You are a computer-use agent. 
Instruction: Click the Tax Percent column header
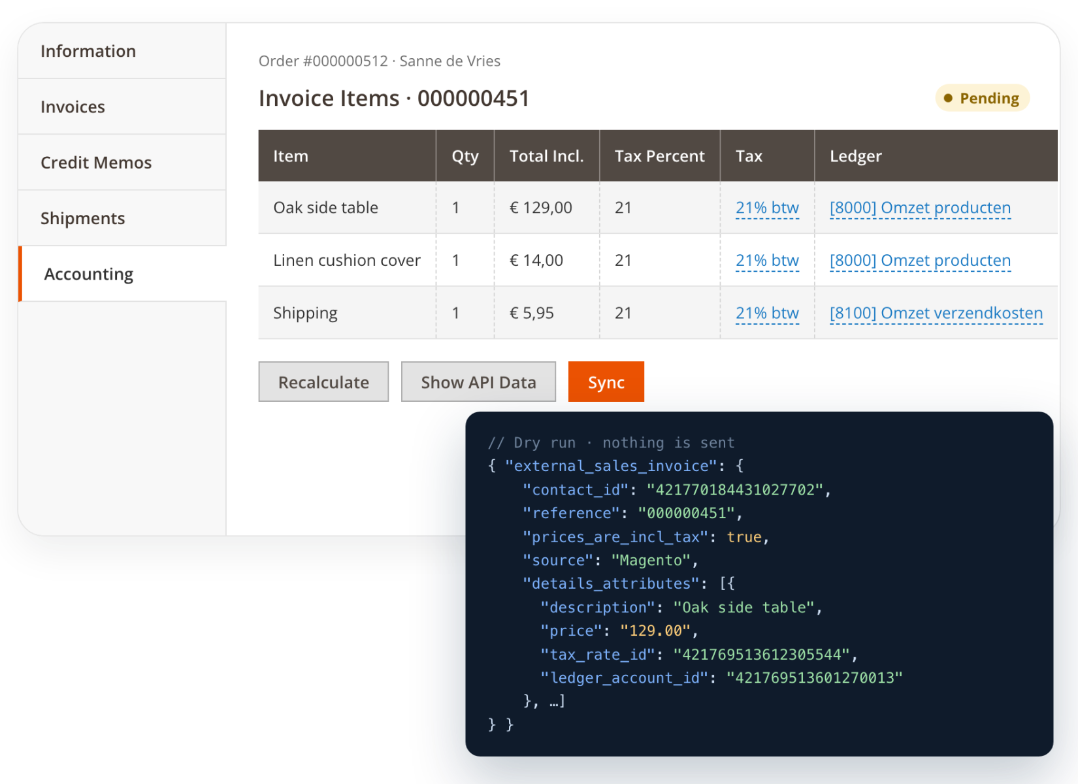[660, 155]
